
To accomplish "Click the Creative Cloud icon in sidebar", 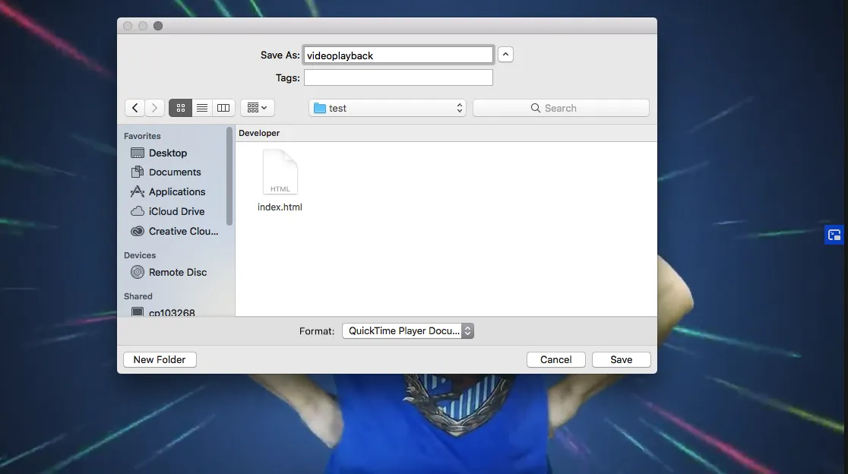I will [138, 232].
